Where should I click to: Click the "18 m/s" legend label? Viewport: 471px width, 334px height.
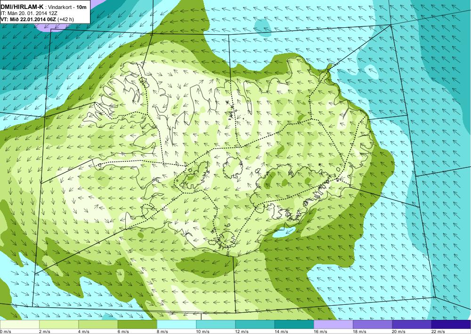coord(360,332)
